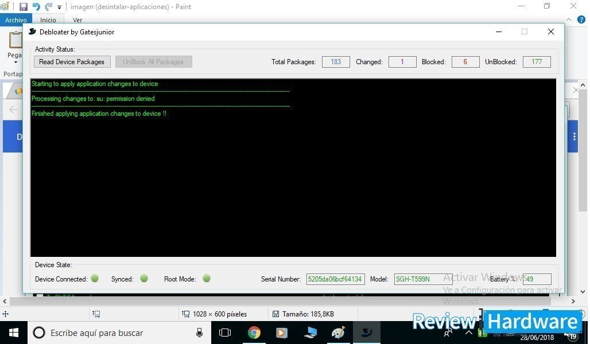The image size is (590, 344).
Task: Click the Save icon in Paint's title bar
Action: coord(24,7)
